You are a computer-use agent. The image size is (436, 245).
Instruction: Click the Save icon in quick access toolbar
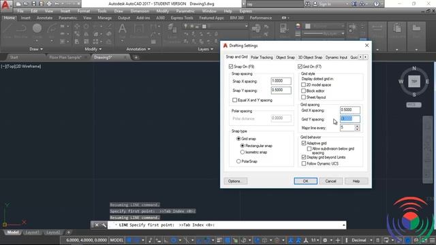click(33, 4)
